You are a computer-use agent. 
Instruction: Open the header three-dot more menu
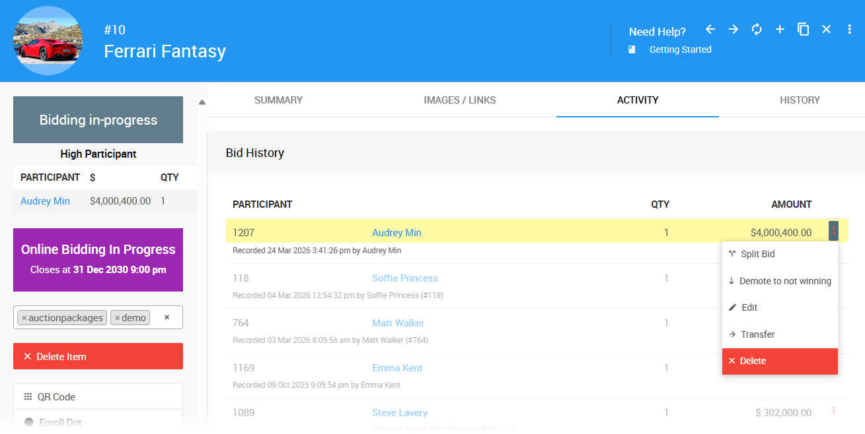tap(849, 30)
